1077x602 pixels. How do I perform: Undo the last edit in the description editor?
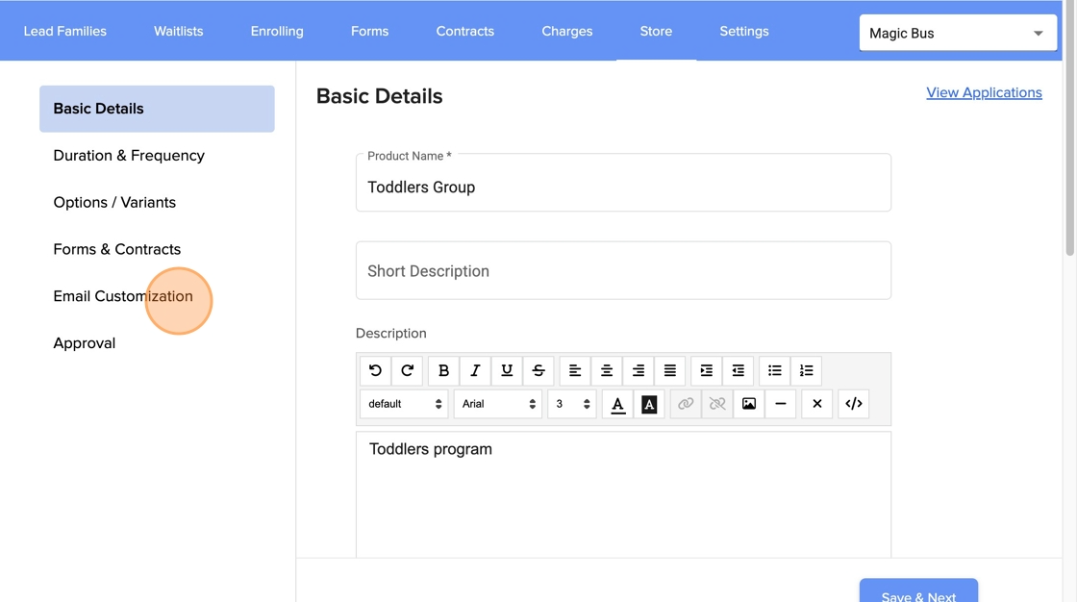tap(375, 370)
